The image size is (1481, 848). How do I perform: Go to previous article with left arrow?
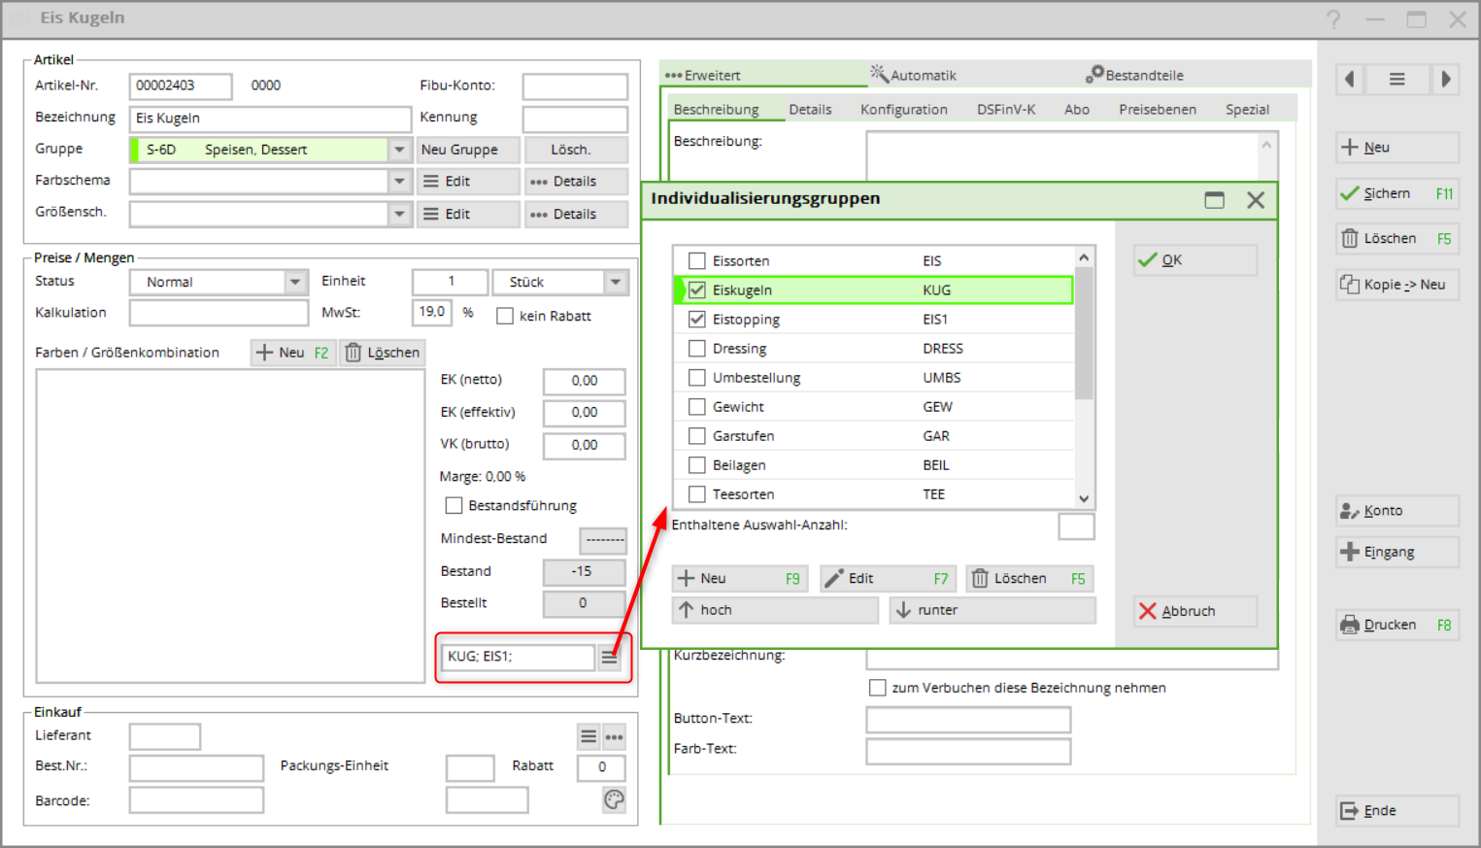click(x=1349, y=80)
